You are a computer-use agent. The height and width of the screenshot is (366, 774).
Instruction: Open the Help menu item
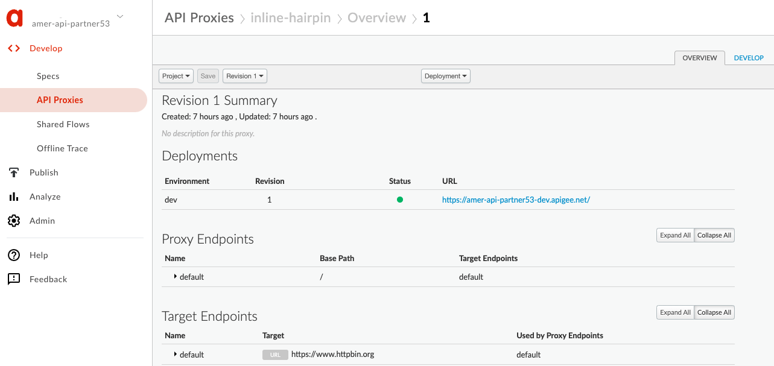point(39,255)
